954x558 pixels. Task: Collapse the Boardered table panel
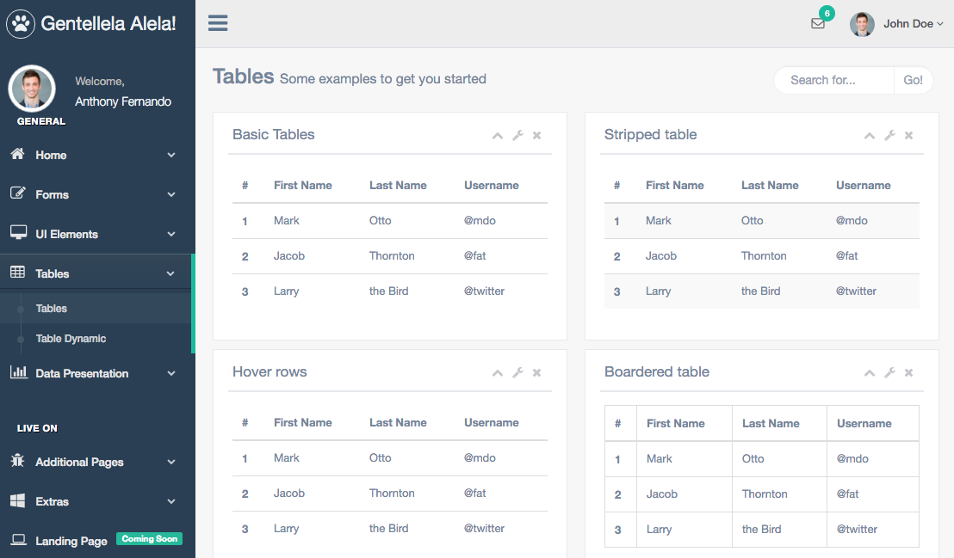[869, 372]
